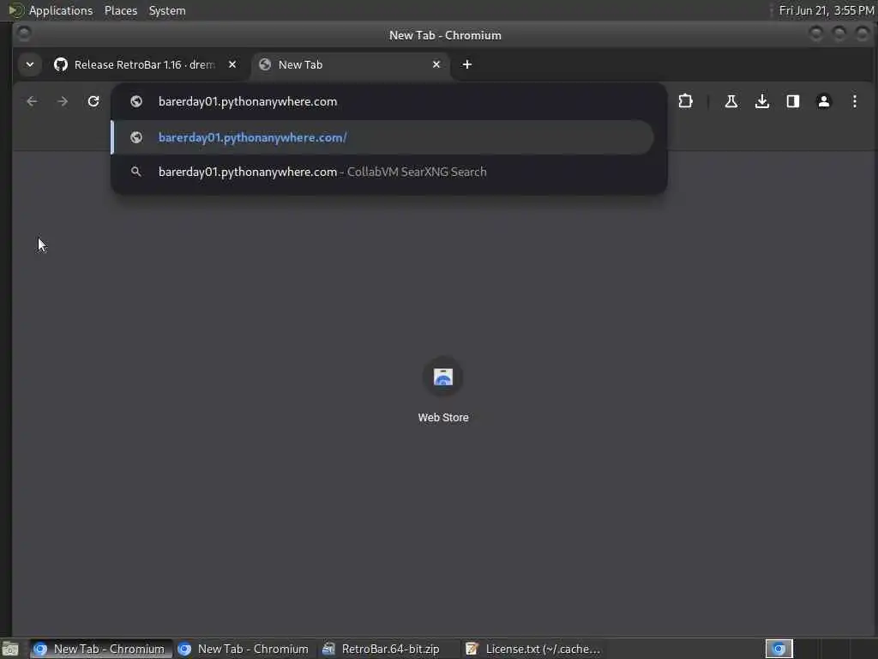
Task: Click the show desktop icon in bottom panel
Action: [10, 650]
